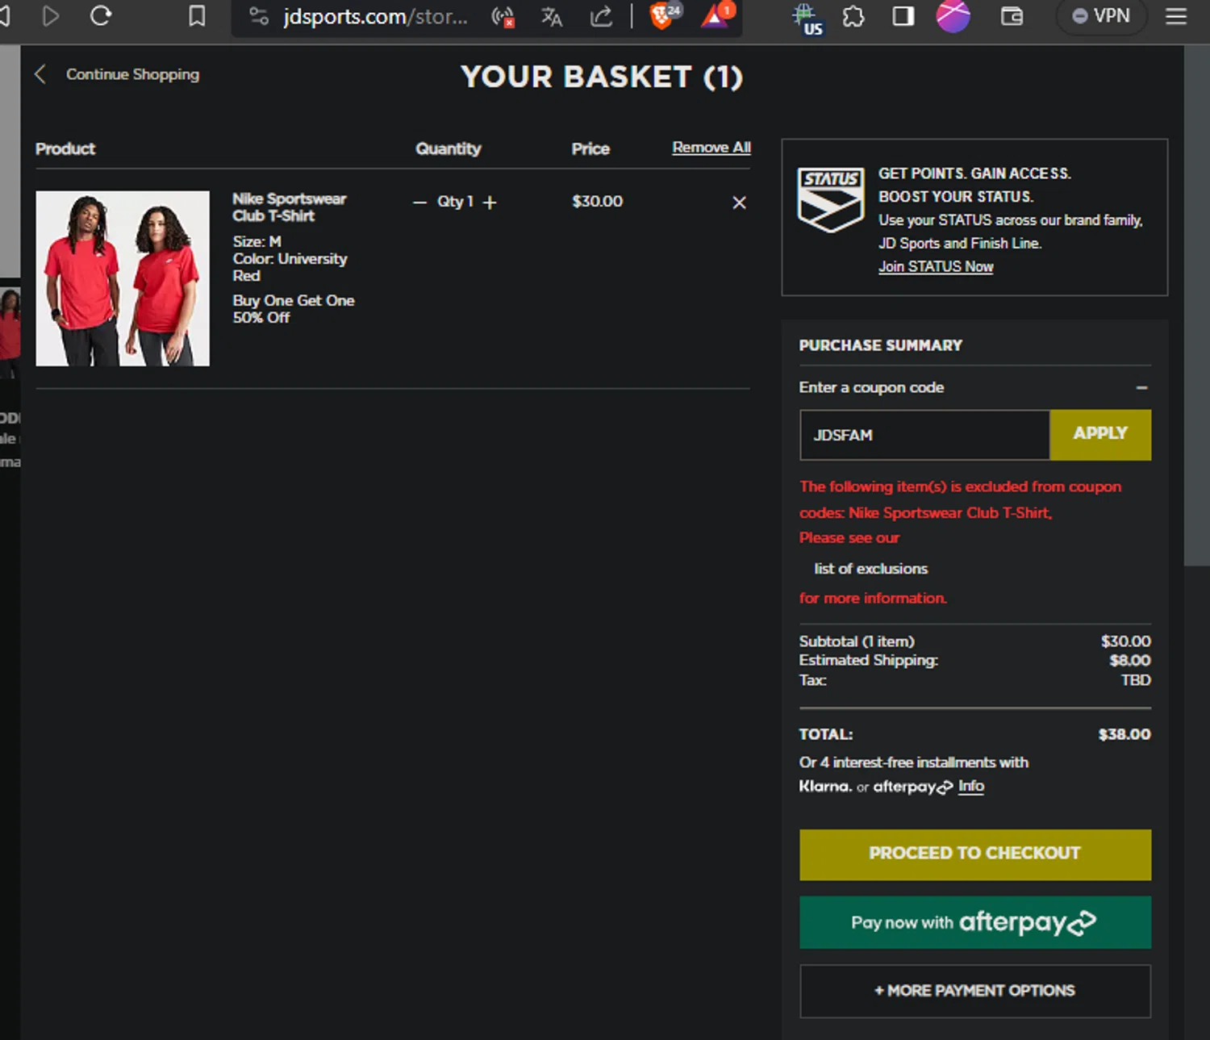Open Brave Rewards triangle icon
This screenshot has height=1040, width=1210.
717,15
